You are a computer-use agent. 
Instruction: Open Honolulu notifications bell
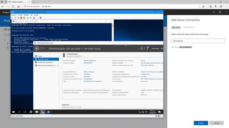tap(214, 12)
